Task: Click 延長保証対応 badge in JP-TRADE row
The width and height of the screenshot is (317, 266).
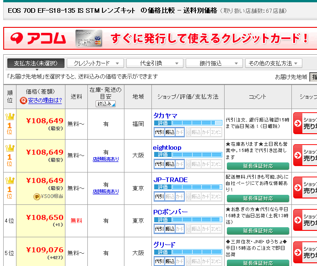Action: pyautogui.click(x=258, y=198)
